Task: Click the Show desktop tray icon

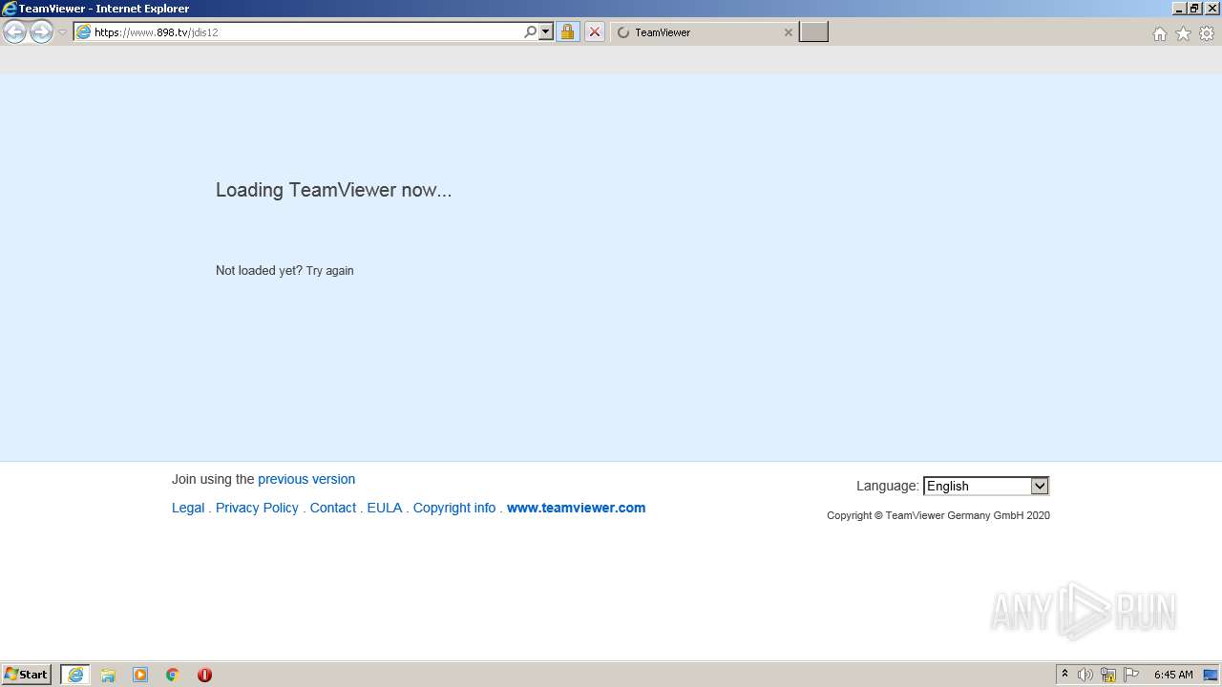Action: tap(1211, 675)
